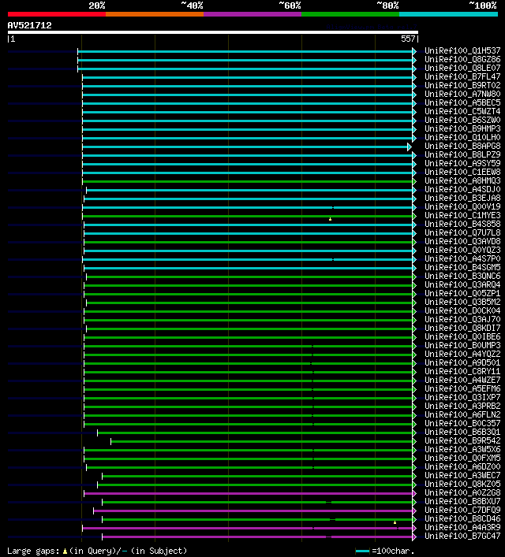This screenshot has height=557, width=505.
Task: Select the UniRef100_Q3IXP7 label
Action: tap(462, 398)
